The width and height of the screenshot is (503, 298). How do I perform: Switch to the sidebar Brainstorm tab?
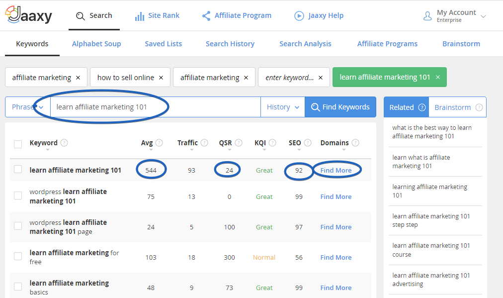[457, 107]
